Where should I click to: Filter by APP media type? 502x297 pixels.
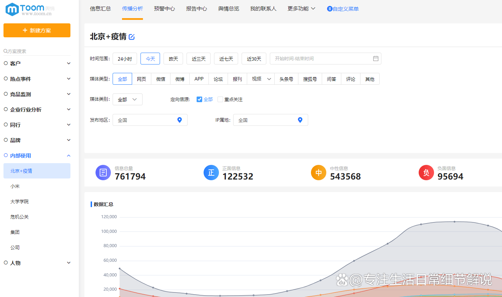[x=199, y=79]
